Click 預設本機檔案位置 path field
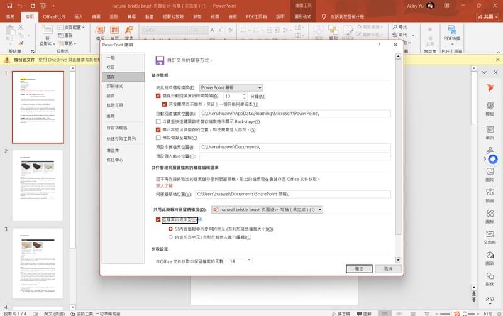 (x=295, y=147)
